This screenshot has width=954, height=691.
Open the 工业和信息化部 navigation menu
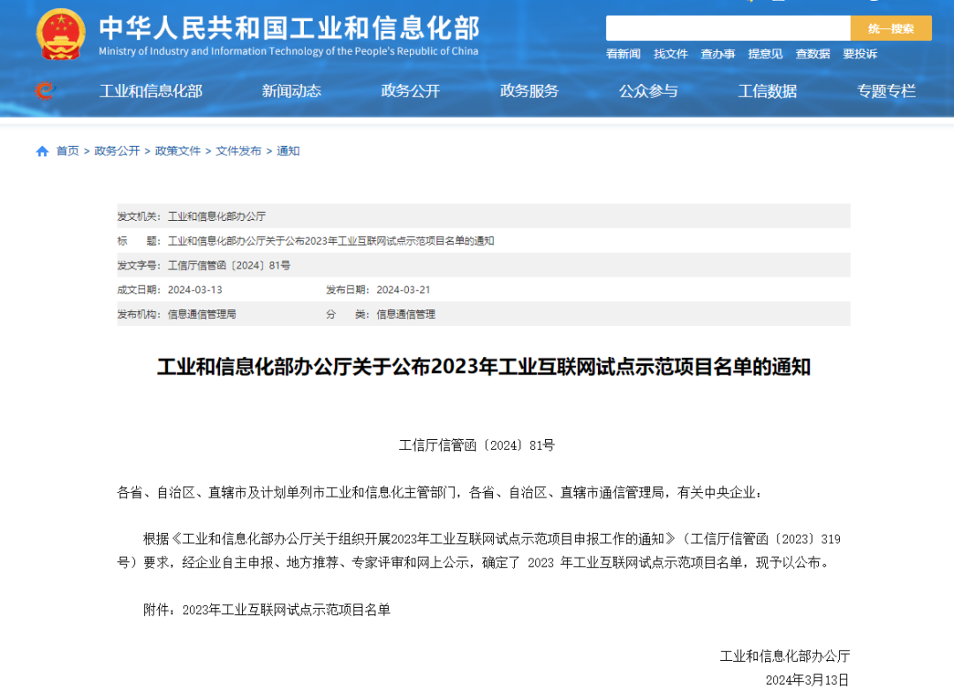point(151,91)
